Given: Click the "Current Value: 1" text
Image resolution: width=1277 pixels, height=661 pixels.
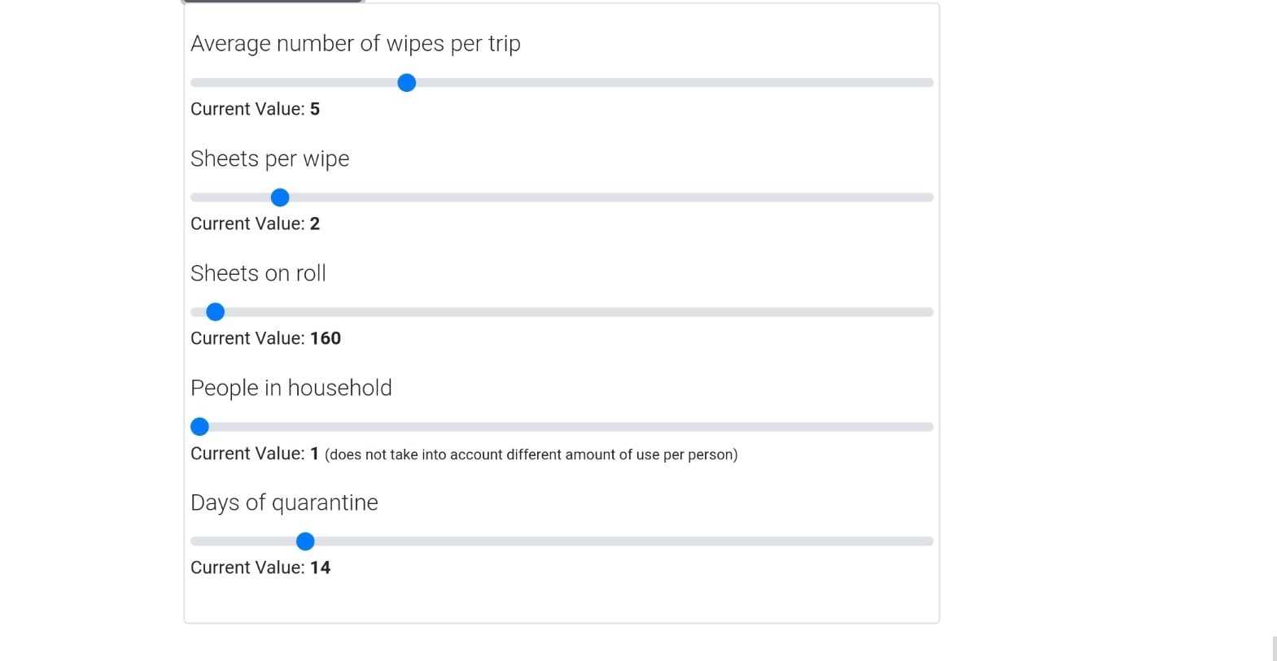Looking at the screenshot, I should (254, 454).
